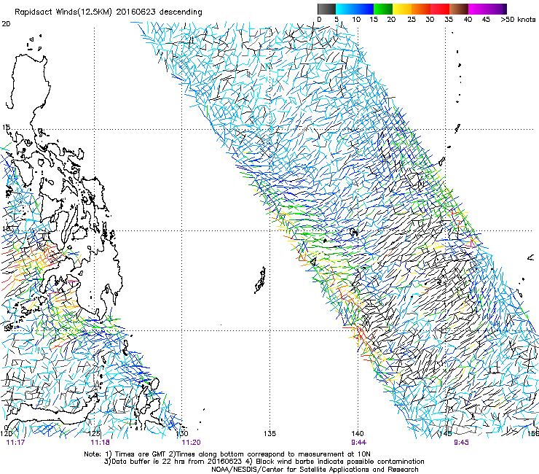The height and width of the screenshot is (474, 539).
Task: Click the '>50 knots' legend label
Action: [x=518, y=20]
